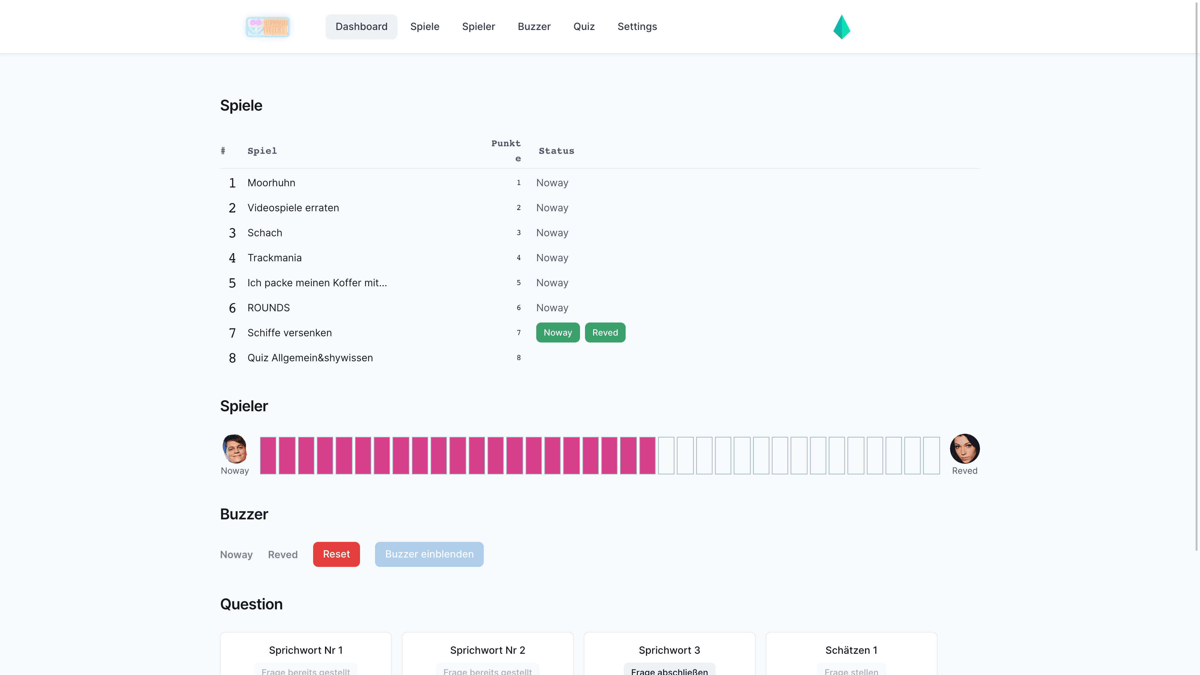Click the Buzzer einblenden button
The height and width of the screenshot is (675, 1200).
pos(428,554)
